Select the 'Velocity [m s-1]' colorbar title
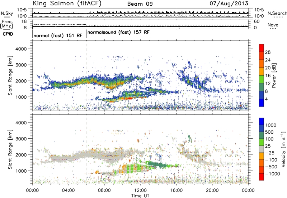The height and width of the screenshot is (198, 287). [x=283, y=149]
